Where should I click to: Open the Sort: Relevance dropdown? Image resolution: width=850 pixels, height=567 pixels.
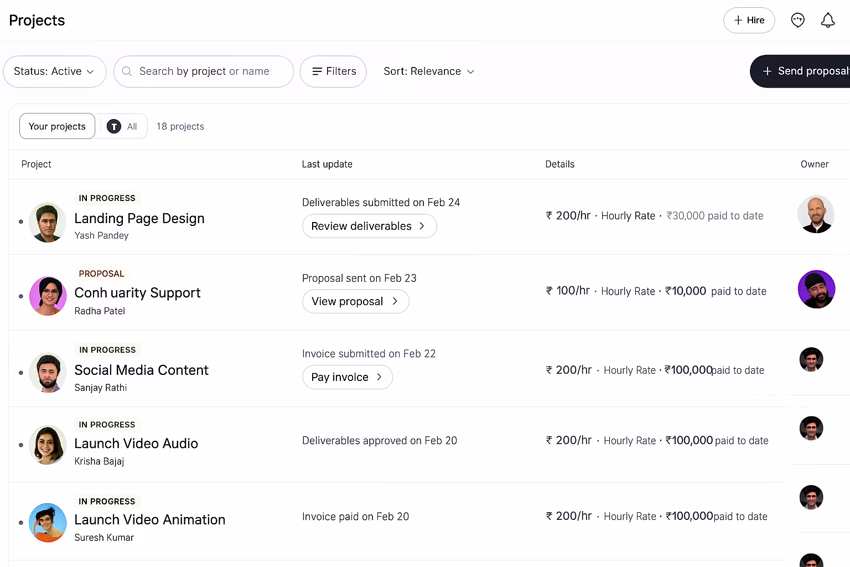coord(429,71)
